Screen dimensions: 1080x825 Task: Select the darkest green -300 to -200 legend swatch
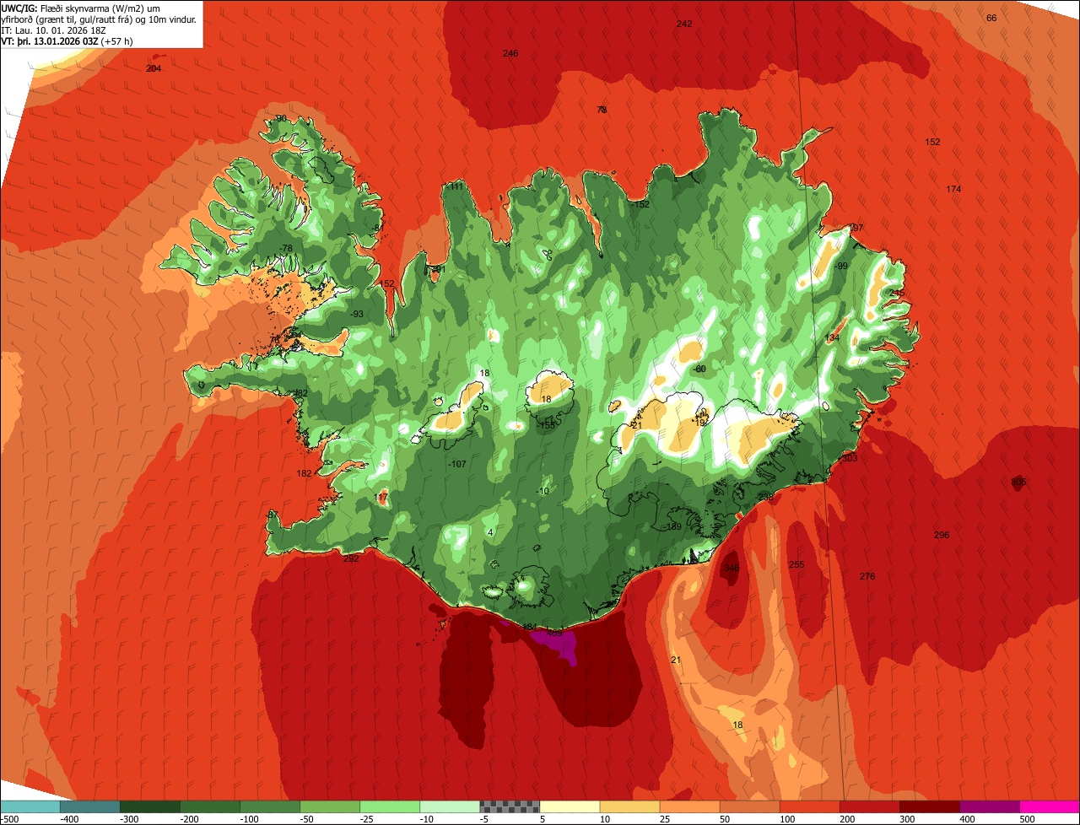tap(149, 806)
